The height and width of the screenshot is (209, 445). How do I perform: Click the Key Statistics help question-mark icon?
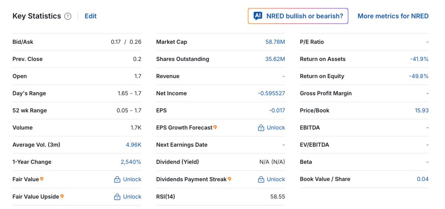coord(67,16)
